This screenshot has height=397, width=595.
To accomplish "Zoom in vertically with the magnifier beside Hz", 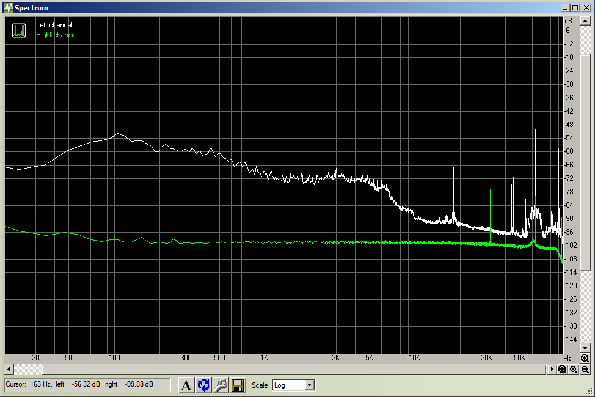I will (585, 358).
